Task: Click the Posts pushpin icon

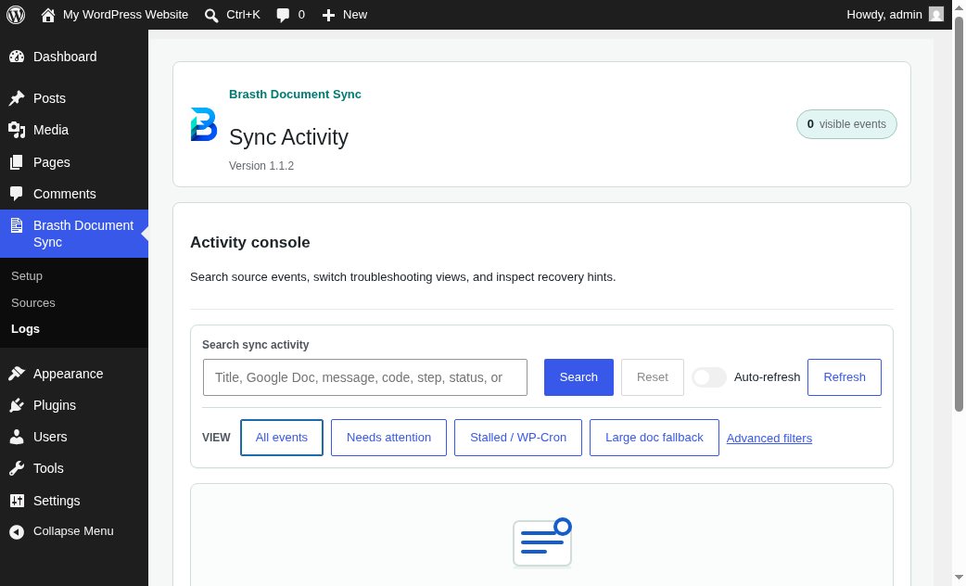Action: pyautogui.click(x=17, y=98)
